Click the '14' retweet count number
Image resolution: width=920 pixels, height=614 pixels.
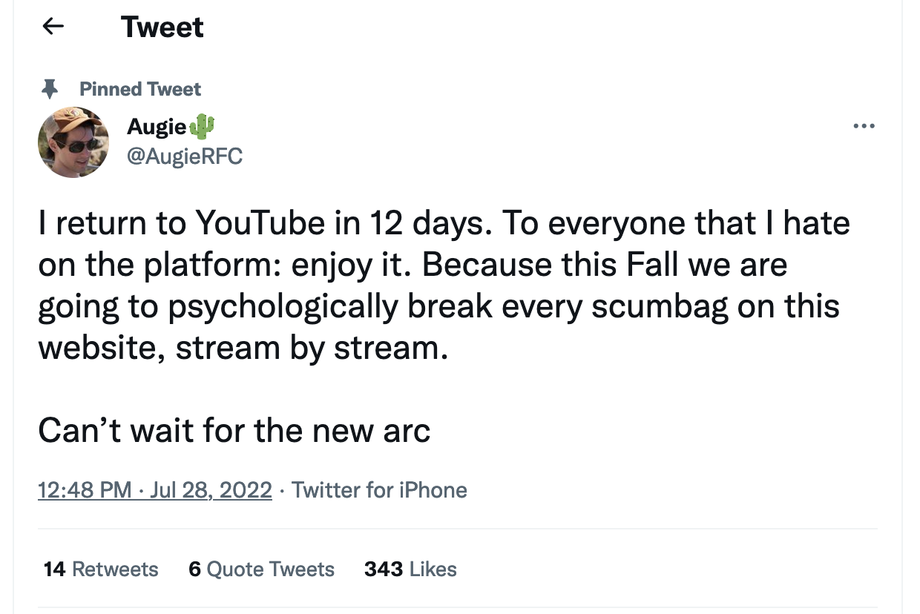(x=54, y=570)
